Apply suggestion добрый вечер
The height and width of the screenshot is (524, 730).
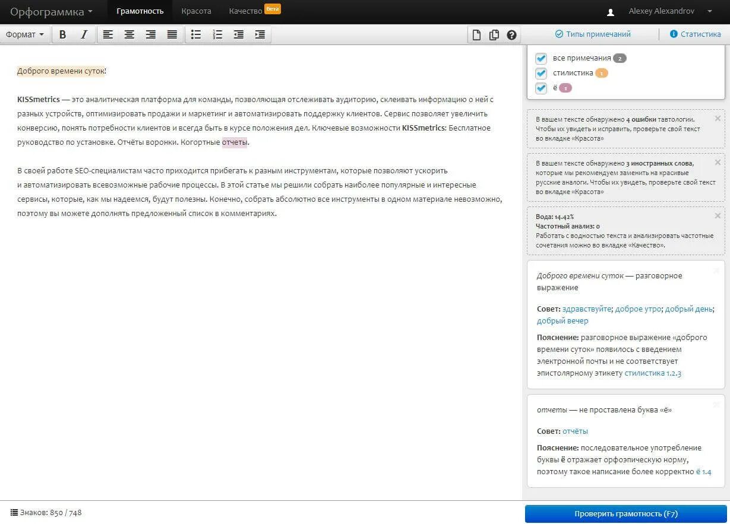coord(562,321)
